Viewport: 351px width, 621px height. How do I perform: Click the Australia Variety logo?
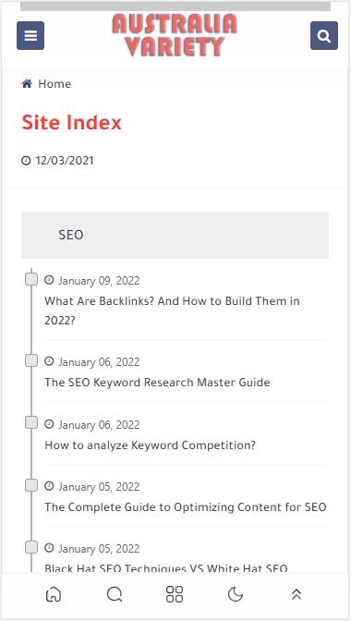(175, 35)
